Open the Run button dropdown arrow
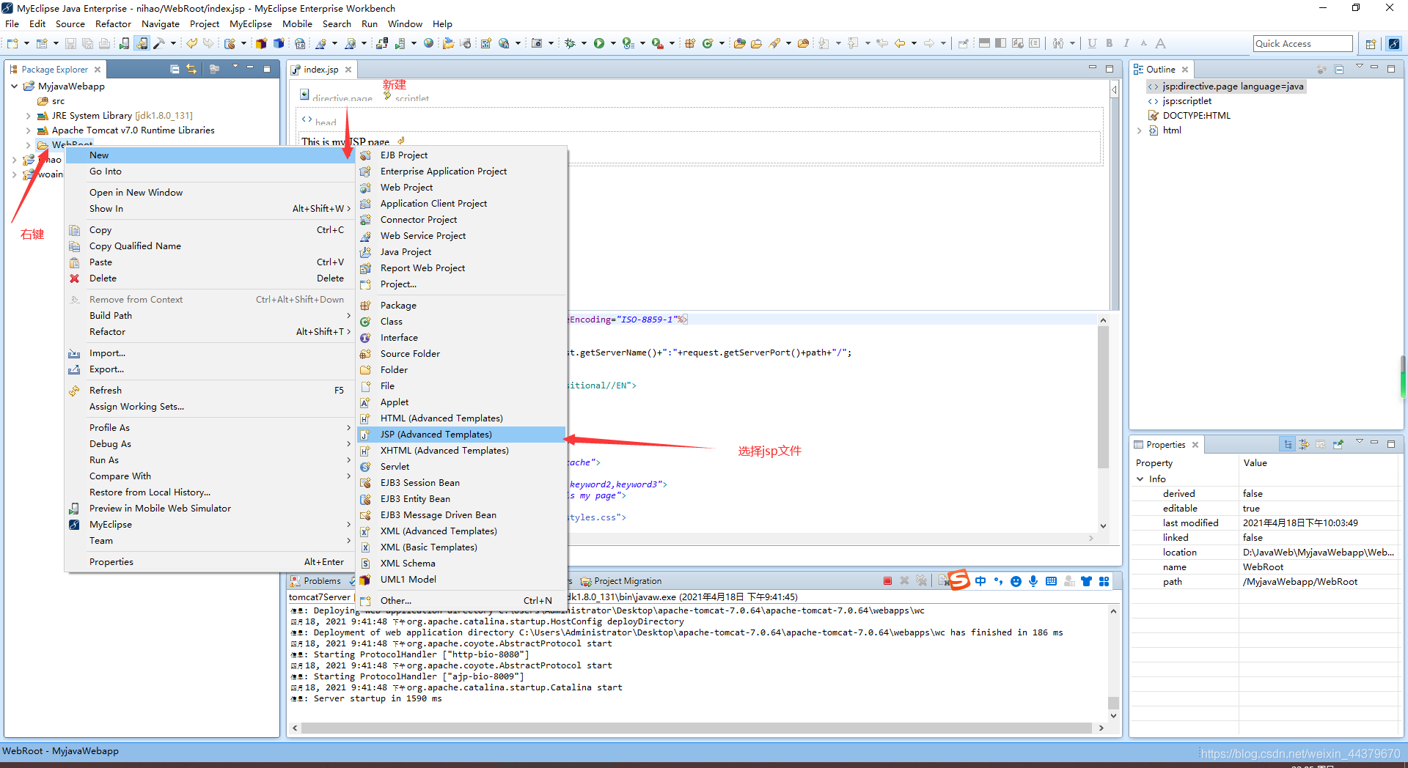 (x=613, y=44)
